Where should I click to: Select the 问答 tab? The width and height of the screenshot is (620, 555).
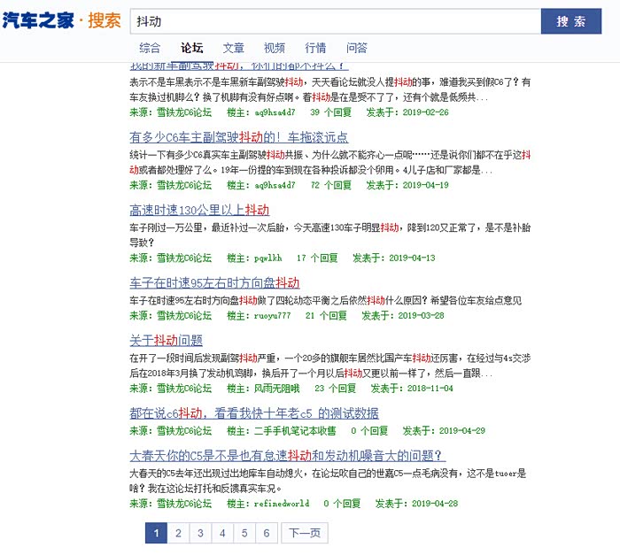357,48
